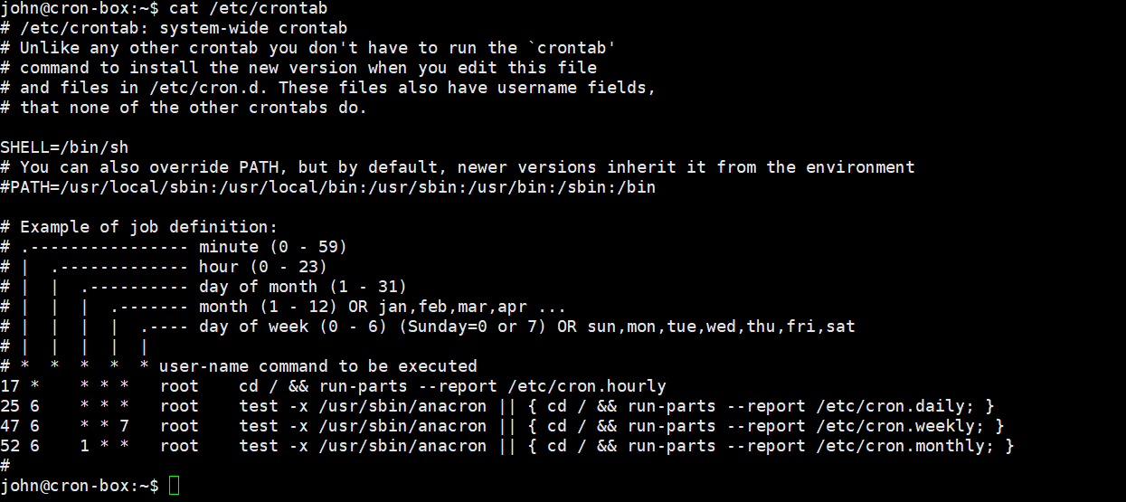Click the '52 6' schedule of monthly job
The width and height of the screenshot is (1126, 502).
click(20, 446)
